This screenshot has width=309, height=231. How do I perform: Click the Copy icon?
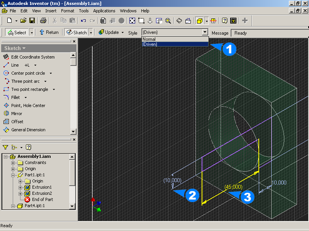click(63, 20)
